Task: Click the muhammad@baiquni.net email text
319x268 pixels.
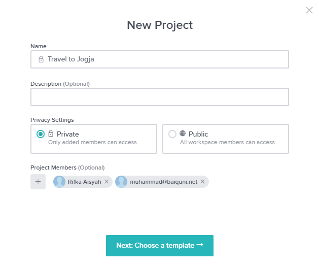Action: (x=163, y=182)
